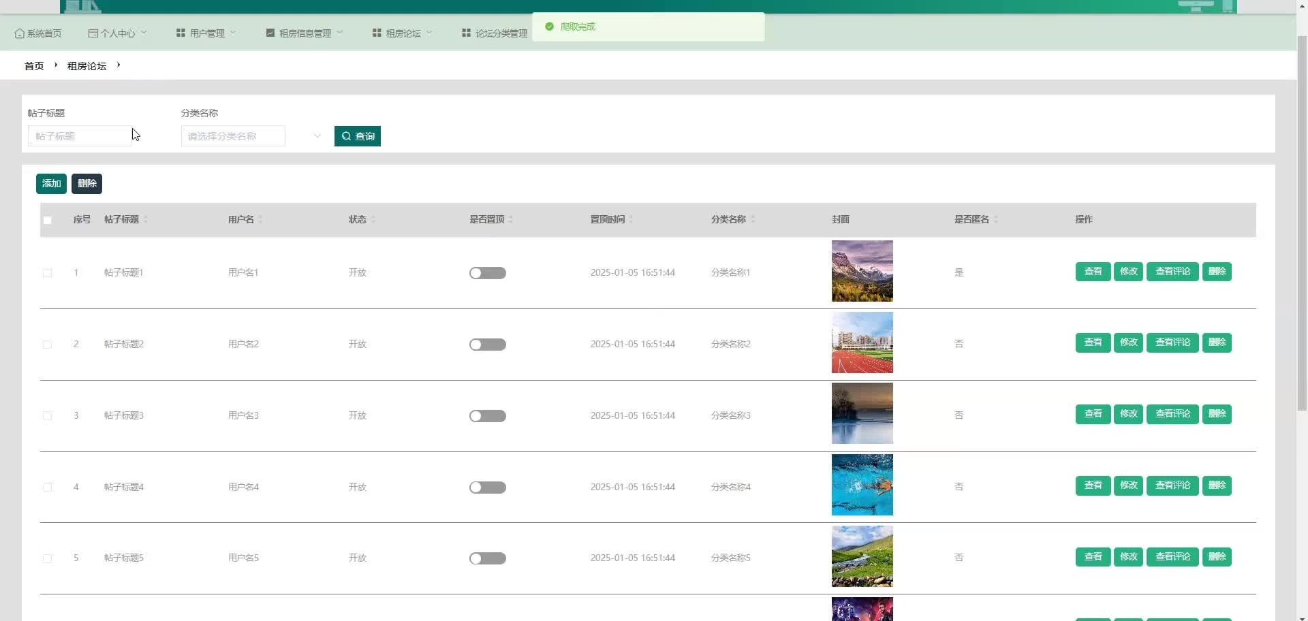Click the grid icon for 租房论坛

[377, 33]
